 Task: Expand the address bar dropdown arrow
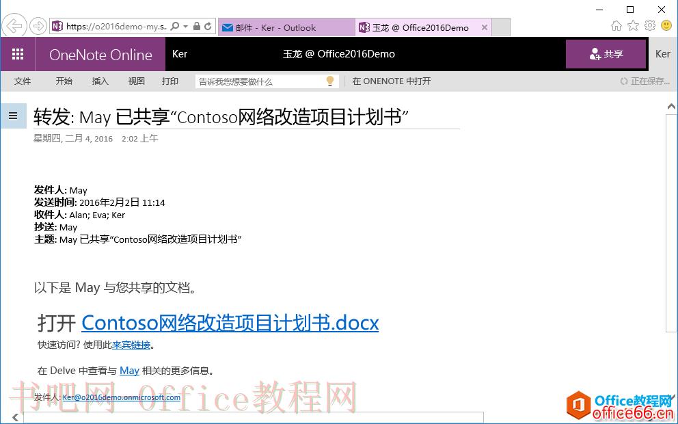(185, 27)
